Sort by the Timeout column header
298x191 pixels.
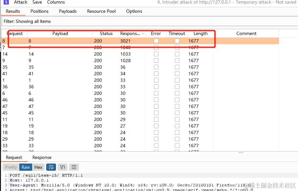point(177,33)
